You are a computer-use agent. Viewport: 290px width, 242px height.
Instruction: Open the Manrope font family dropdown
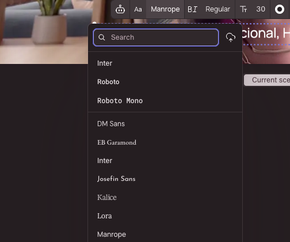[165, 9]
